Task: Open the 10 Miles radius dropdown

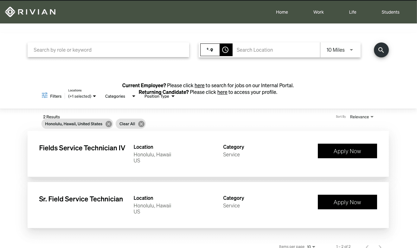Action: [x=340, y=50]
